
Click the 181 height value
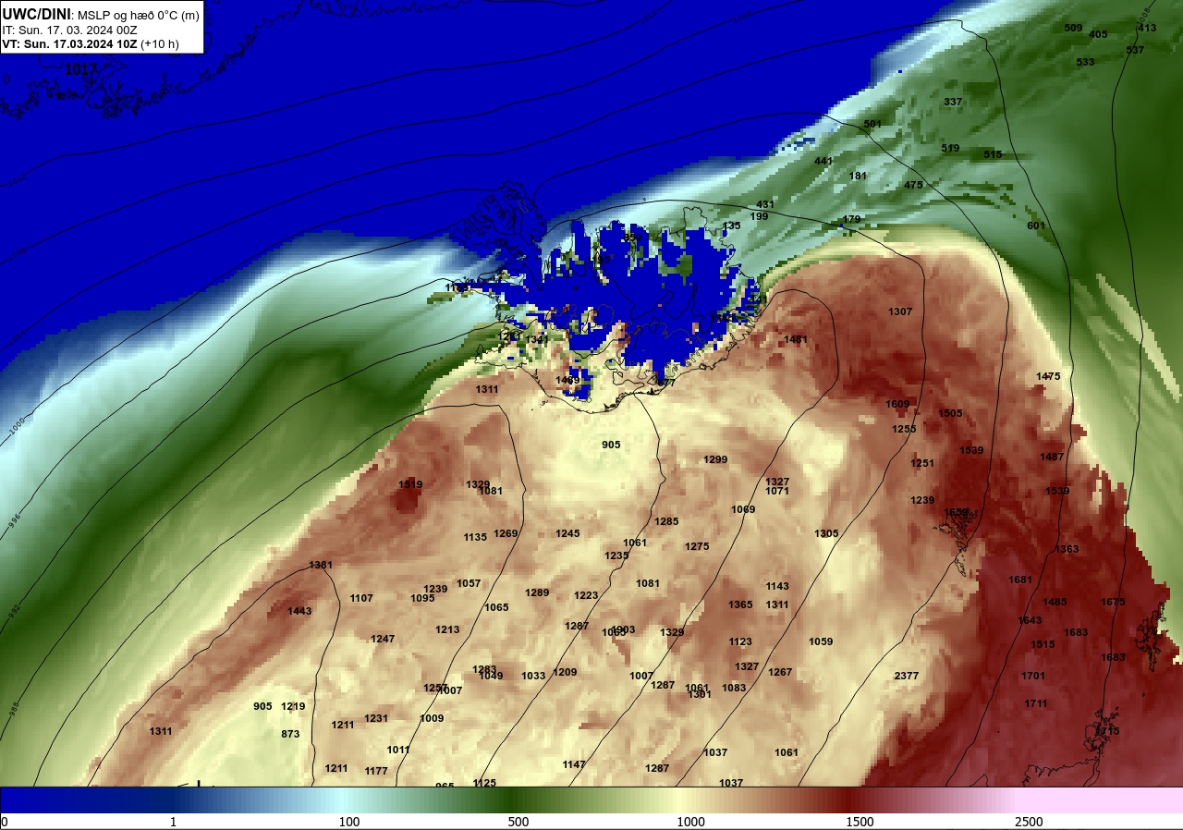click(x=858, y=176)
